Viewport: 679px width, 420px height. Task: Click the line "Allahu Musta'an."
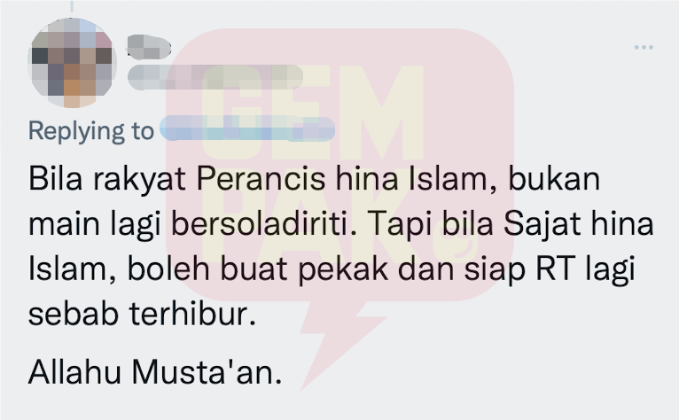click(x=155, y=372)
